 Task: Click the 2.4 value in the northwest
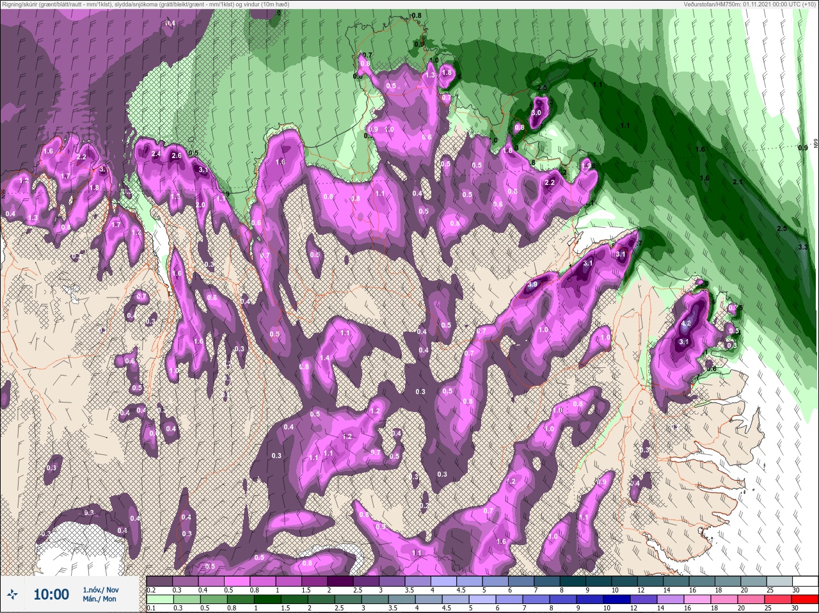[x=155, y=154]
